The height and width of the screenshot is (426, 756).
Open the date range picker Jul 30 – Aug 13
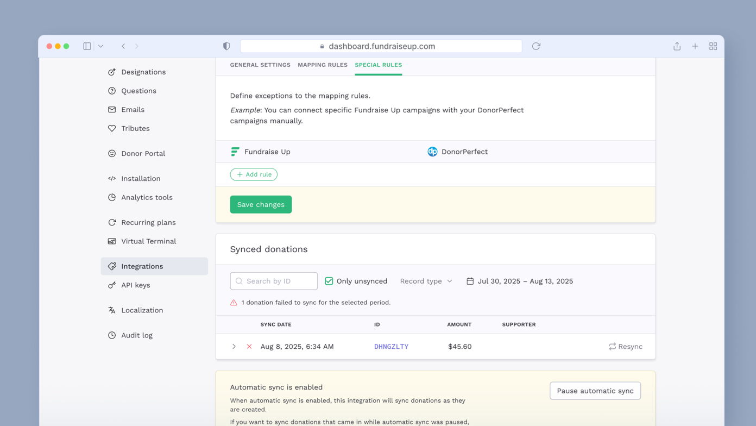click(x=519, y=281)
